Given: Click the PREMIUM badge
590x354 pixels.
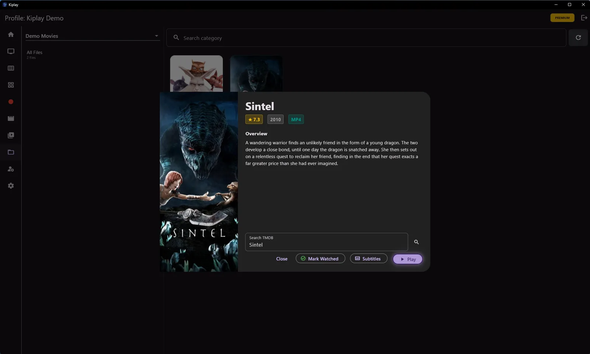Looking at the screenshot, I should (x=562, y=18).
